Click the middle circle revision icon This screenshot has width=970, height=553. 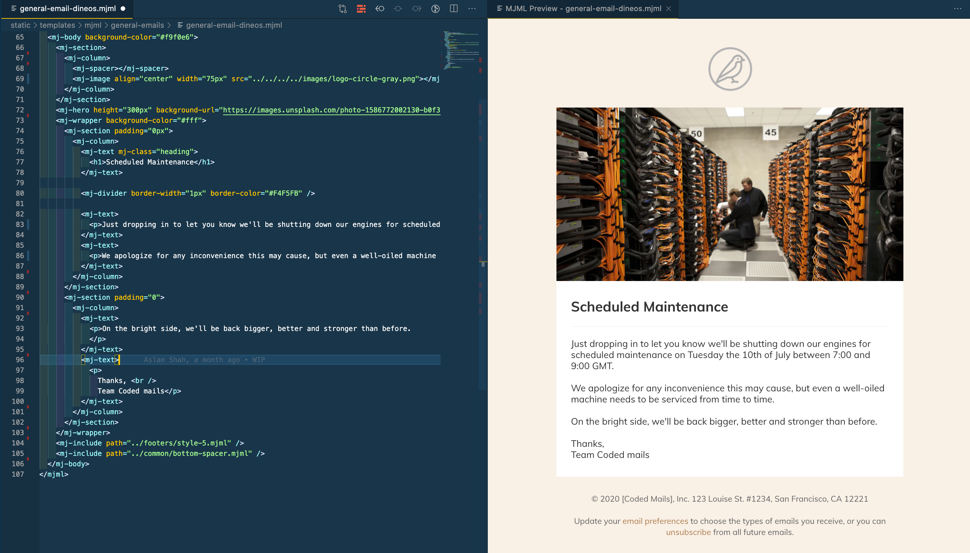398,8
